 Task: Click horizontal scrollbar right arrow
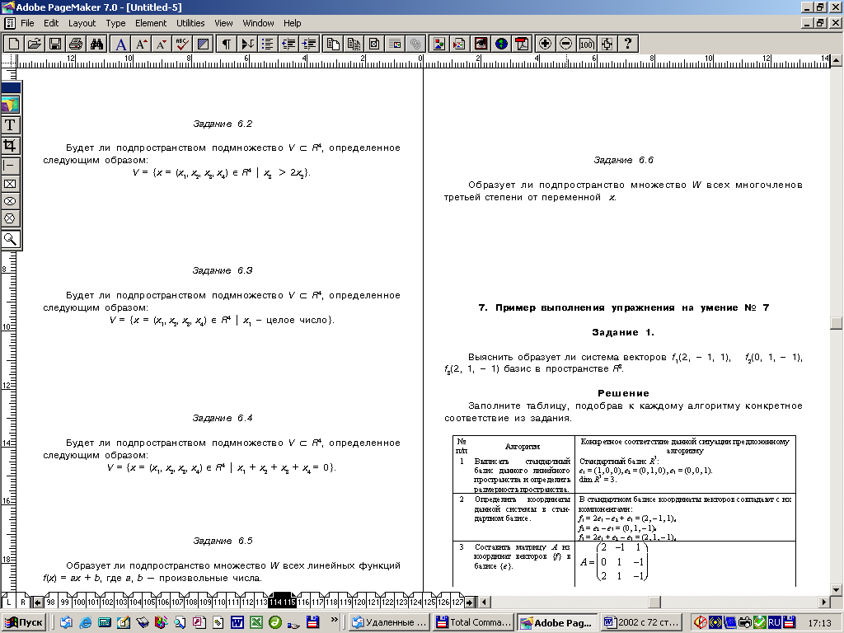[x=824, y=602]
